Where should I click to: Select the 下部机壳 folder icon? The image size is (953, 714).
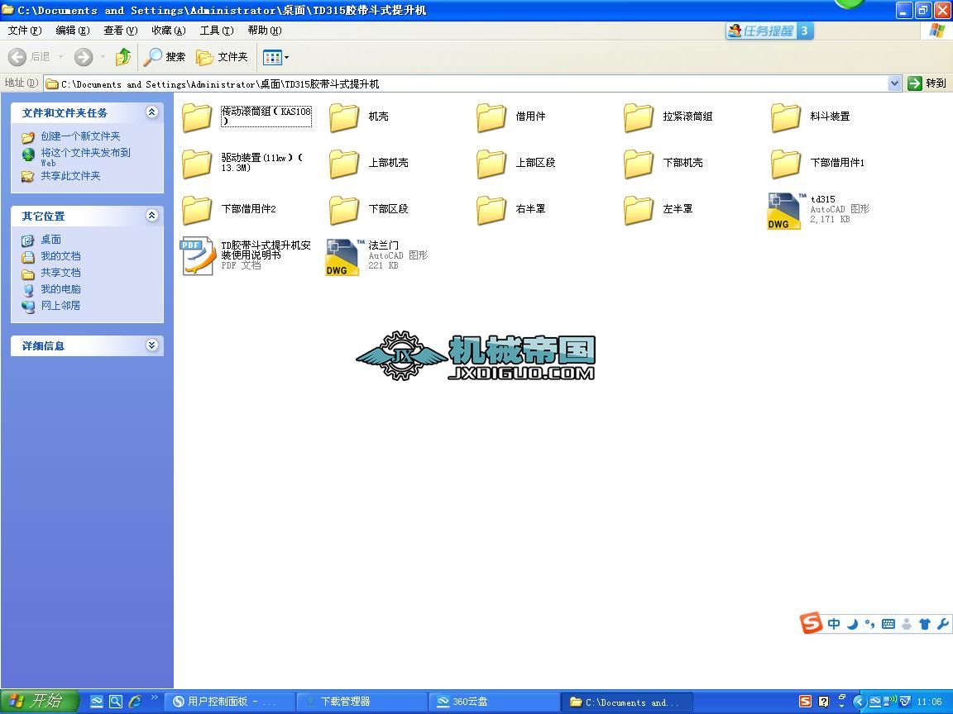click(x=638, y=164)
